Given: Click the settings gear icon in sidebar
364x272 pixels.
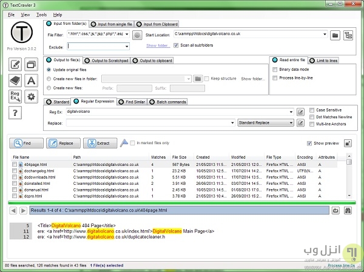Looking at the screenshot, I should [31, 96].
